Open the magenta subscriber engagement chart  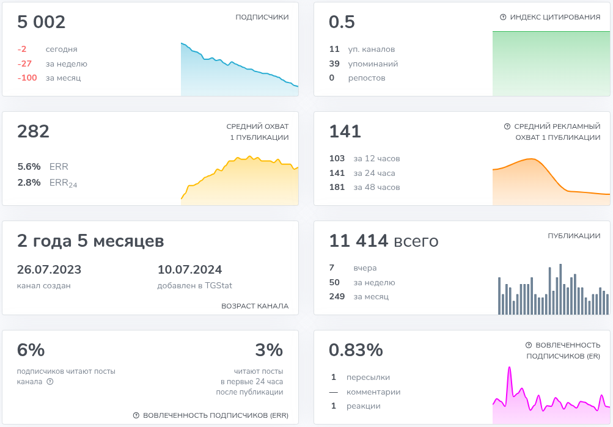551,398
